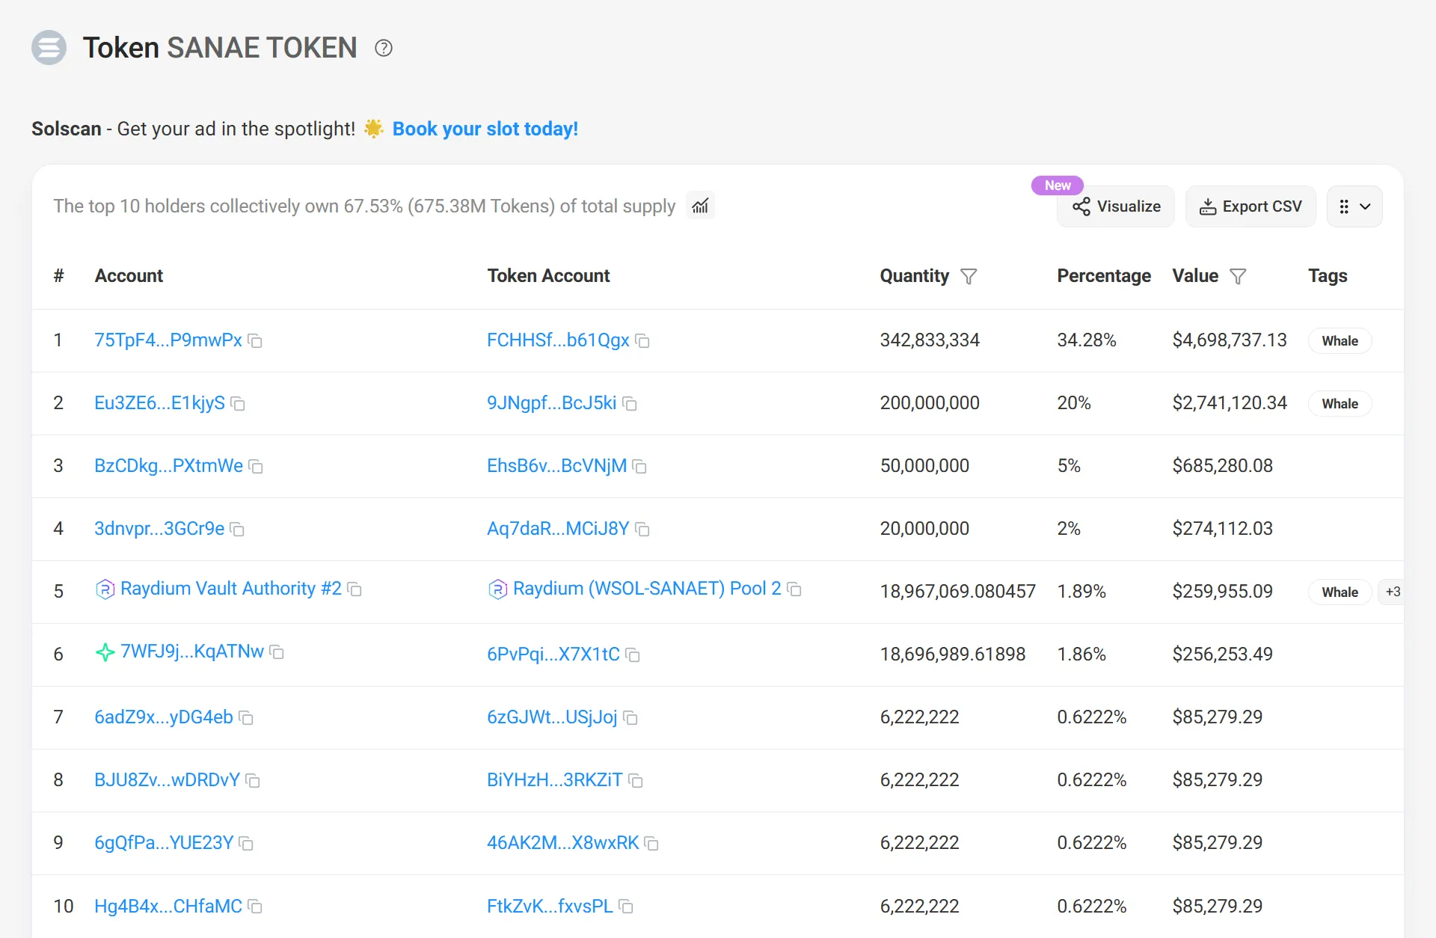This screenshot has height=938, width=1436.
Task: Copy account address 75TpF4...P9mwPx
Action: [x=255, y=341]
